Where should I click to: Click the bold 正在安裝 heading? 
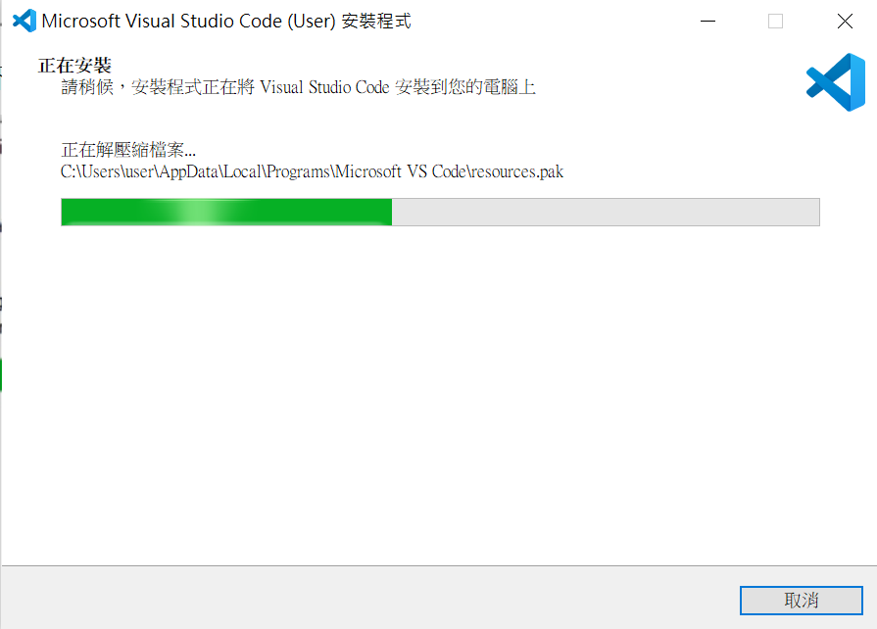tap(74, 66)
